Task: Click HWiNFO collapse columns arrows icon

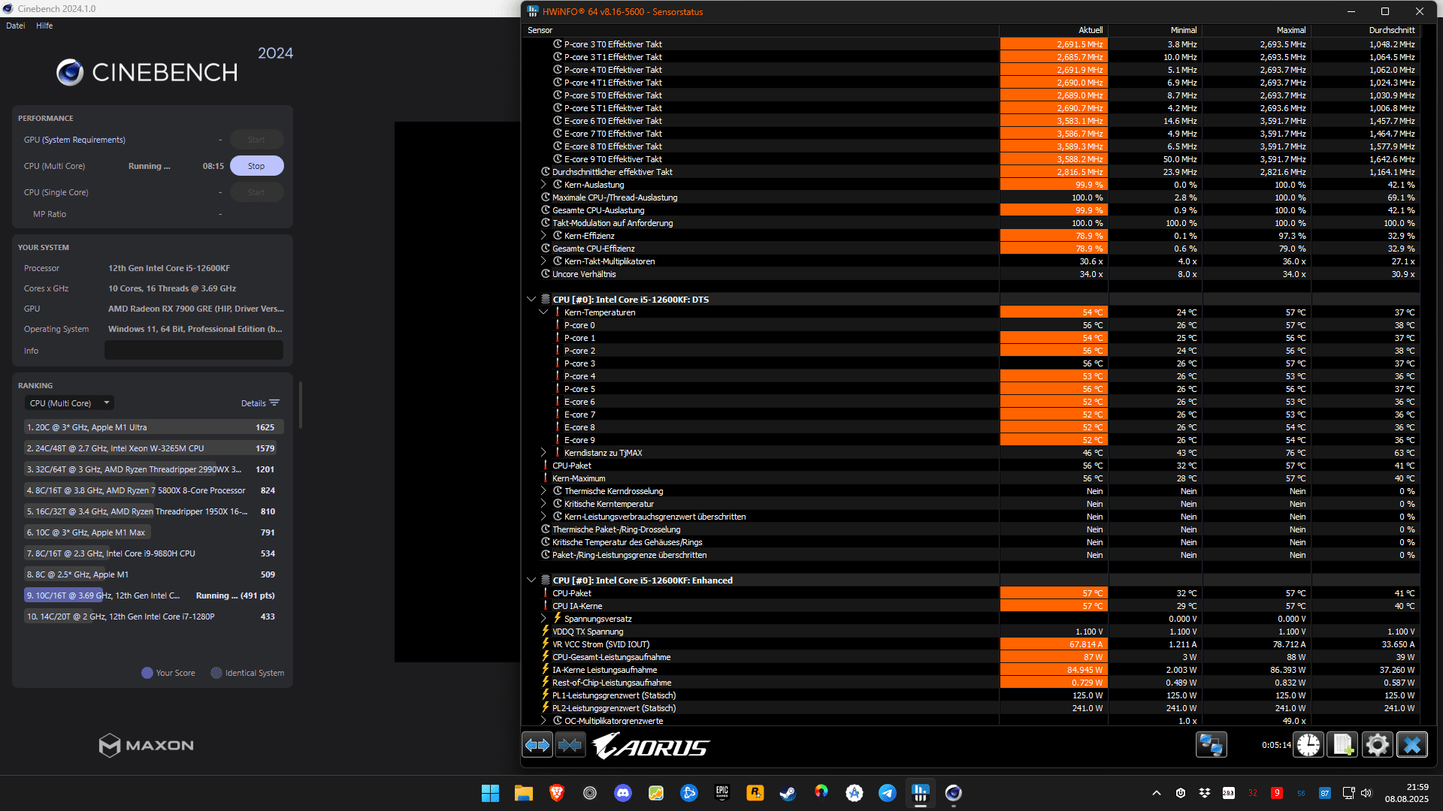Action: tap(570, 745)
